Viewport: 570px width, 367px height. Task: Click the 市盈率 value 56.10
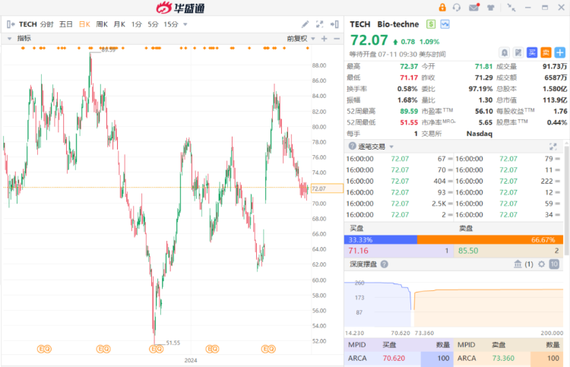point(484,111)
